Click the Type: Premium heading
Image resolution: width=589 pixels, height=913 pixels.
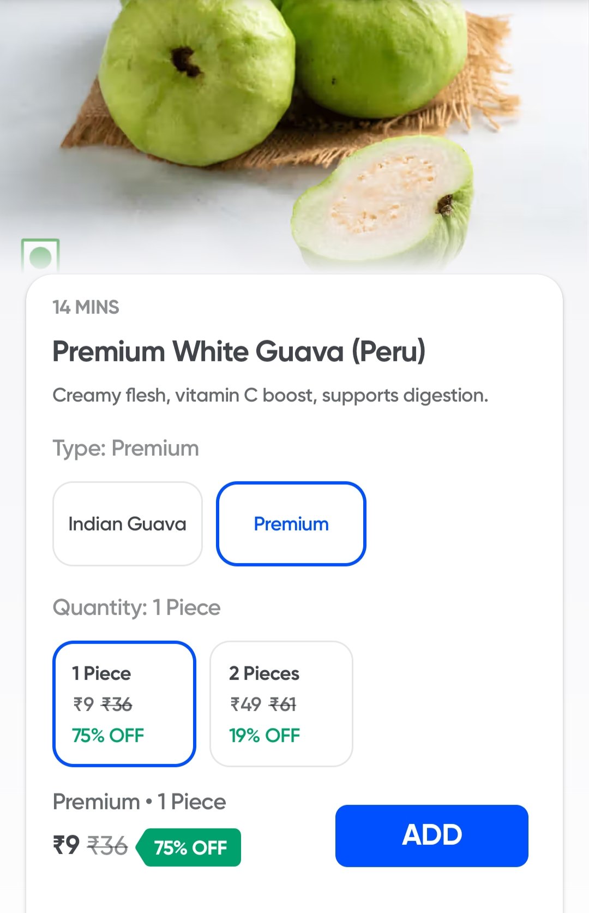[x=125, y=448]
